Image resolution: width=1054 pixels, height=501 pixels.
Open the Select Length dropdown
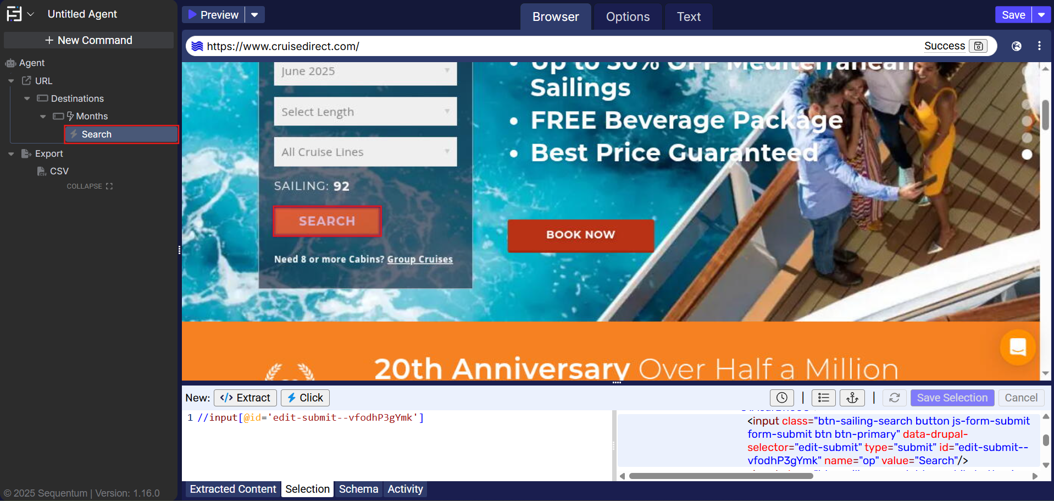coord(365,112)
